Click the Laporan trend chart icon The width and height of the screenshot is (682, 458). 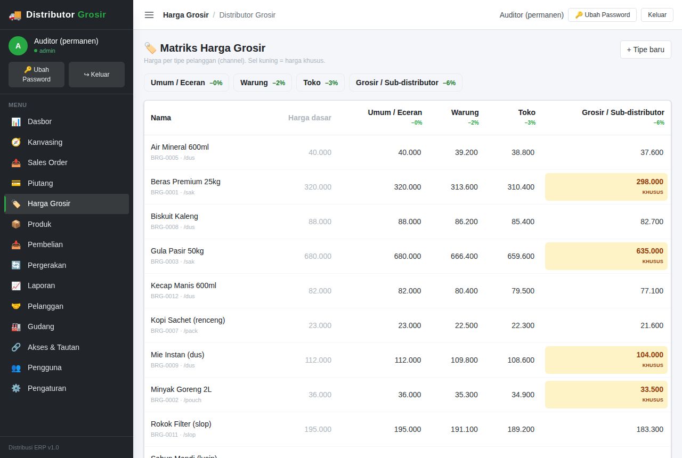(16, 285)
